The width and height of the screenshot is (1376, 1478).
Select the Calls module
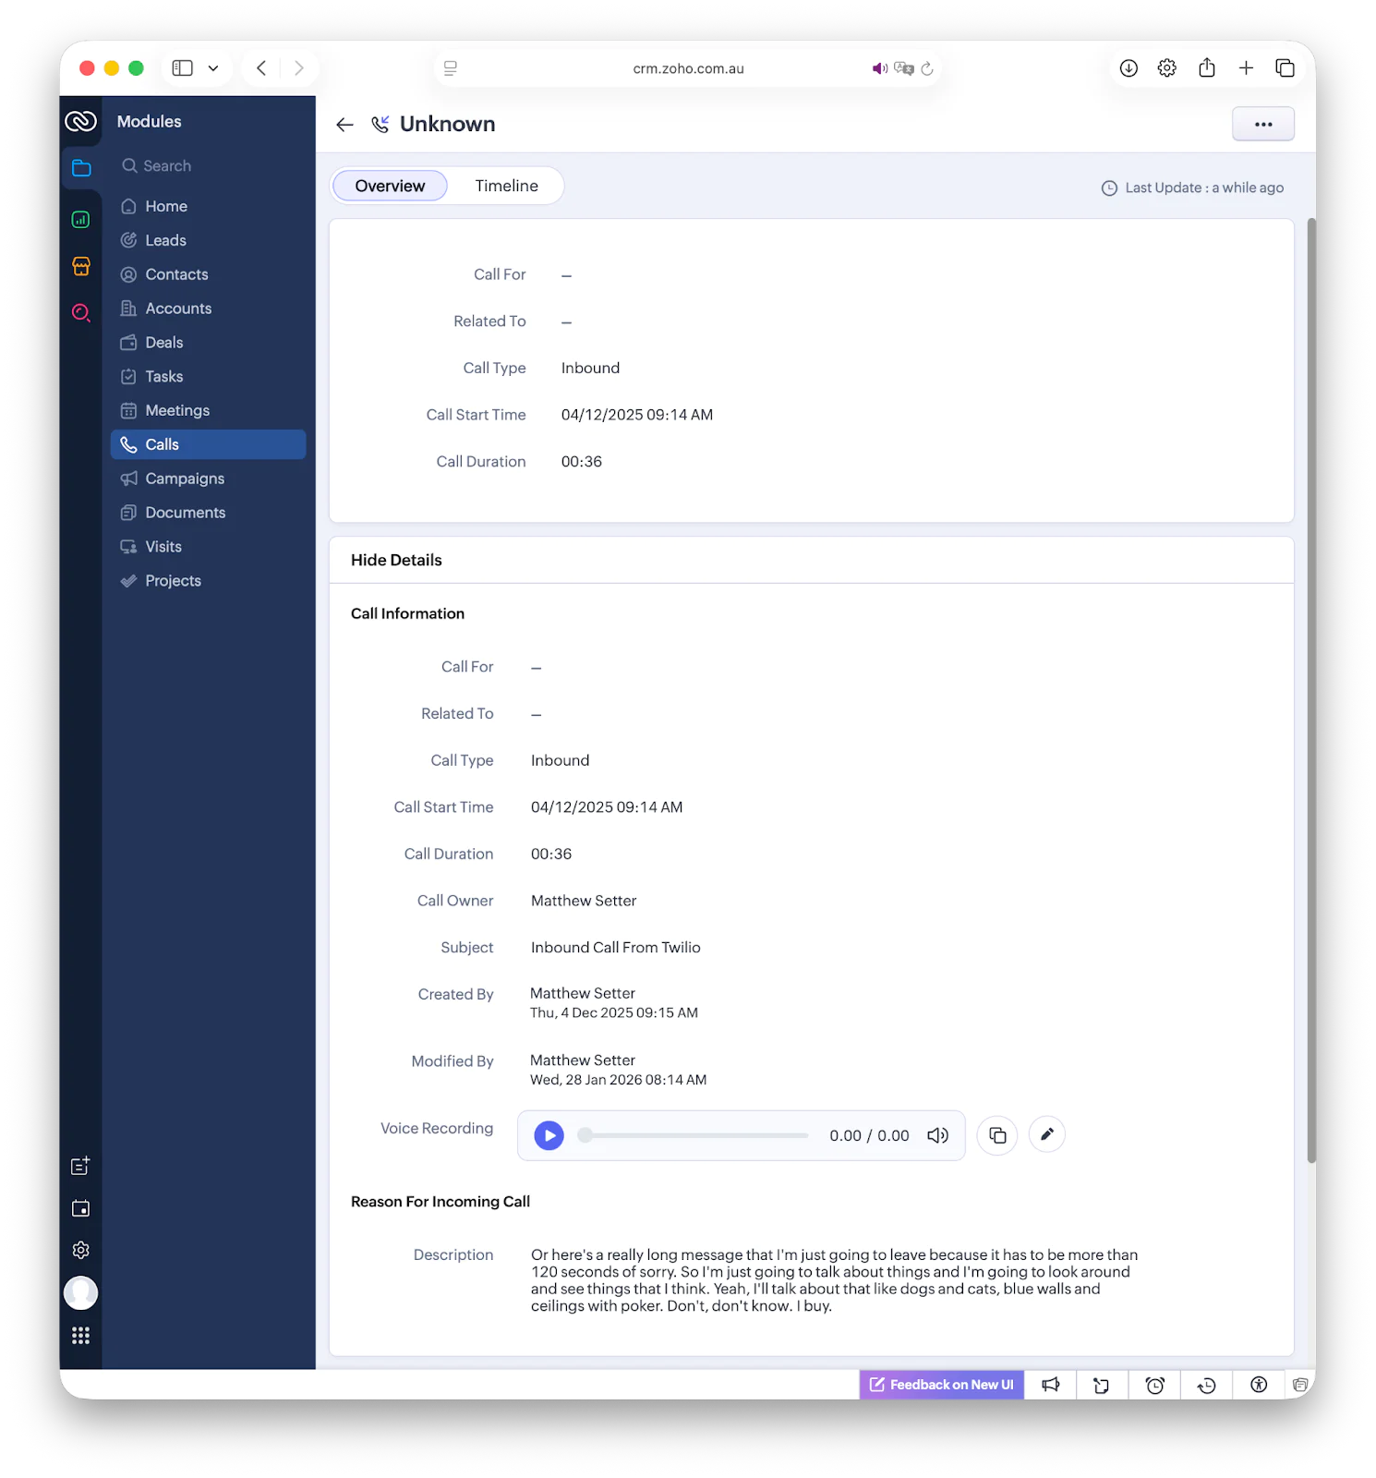click(208, 444)
